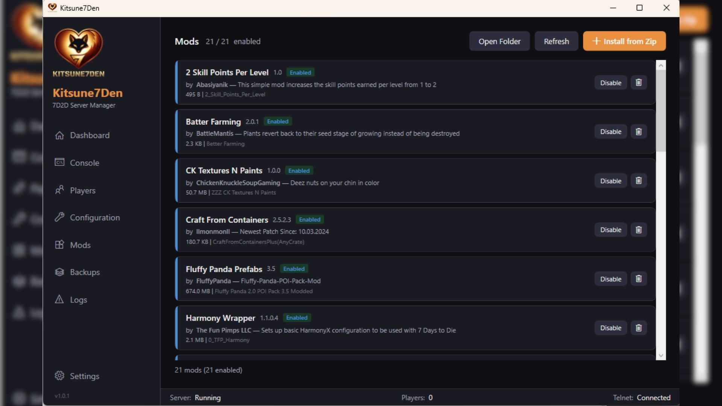
Task: Click the Open Folder button
Action: (x=499, y=41)
